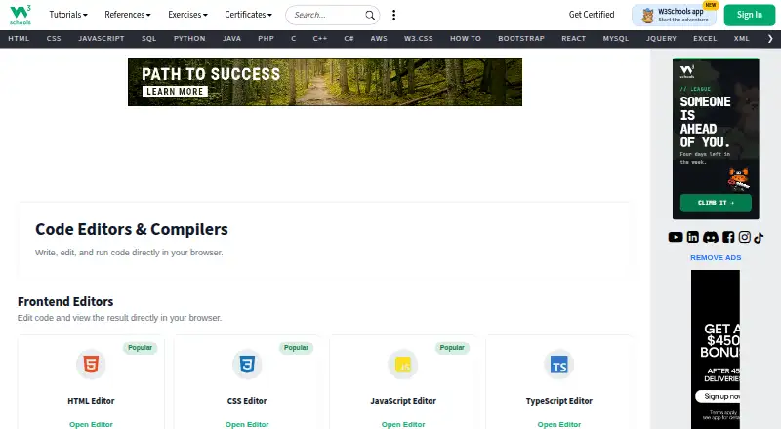Select EXCEL in the topics bar

[x=705, y=39]
